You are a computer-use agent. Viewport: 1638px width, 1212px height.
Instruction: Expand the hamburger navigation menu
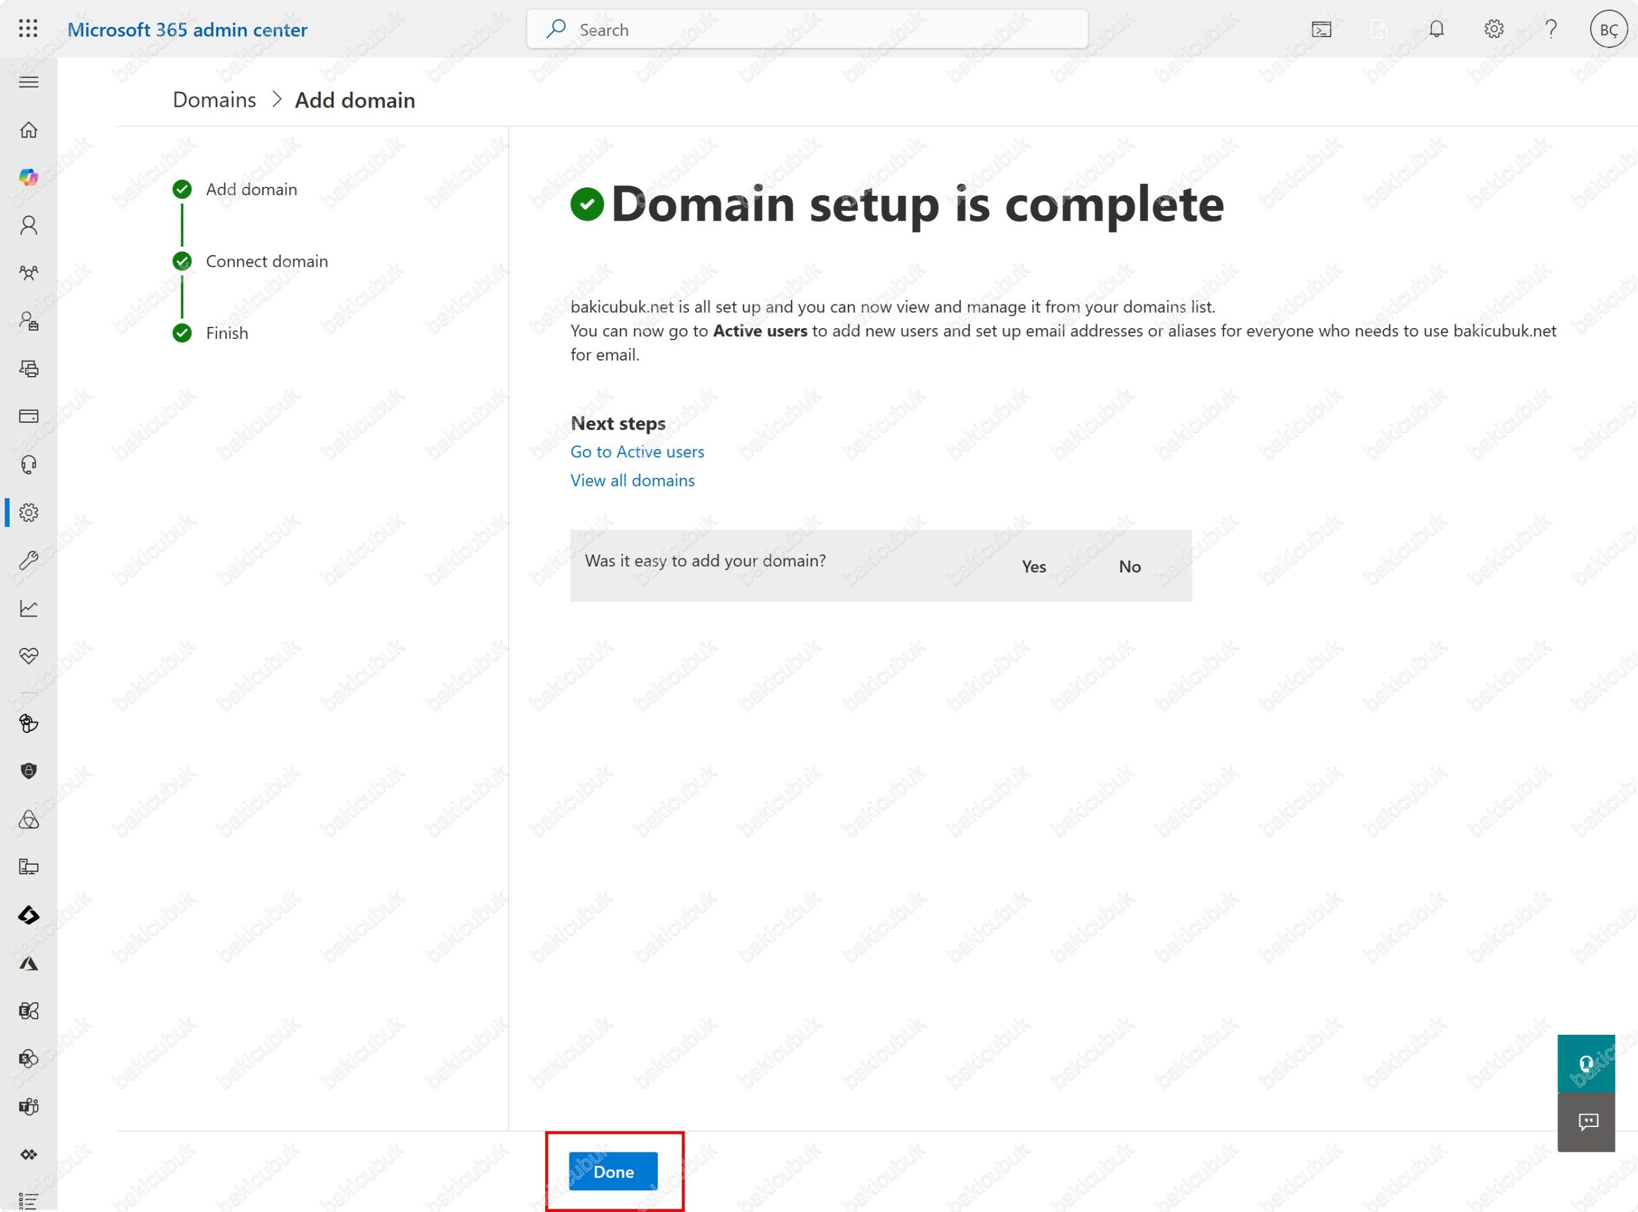point(29,81)
